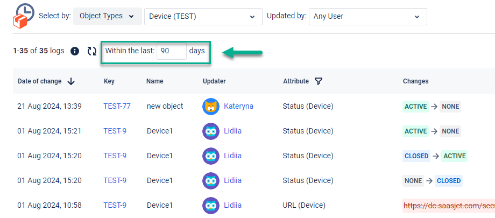Open the Attribute column filter
Viewport: 495px width, 218px height.
[x=319, y=81]
